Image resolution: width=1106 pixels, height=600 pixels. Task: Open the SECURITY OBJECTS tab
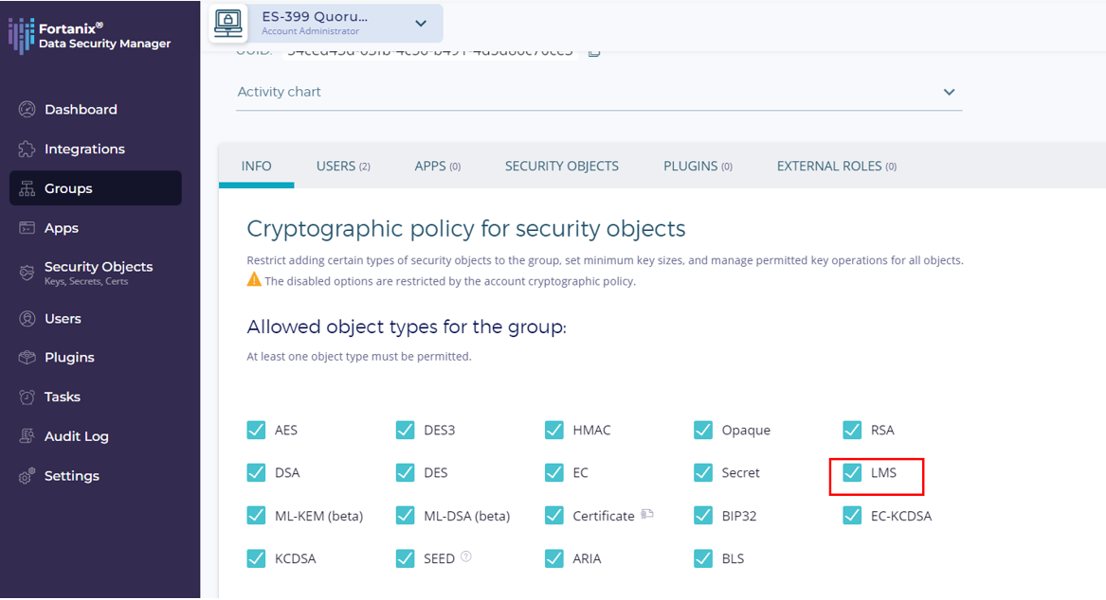pos(561,166)
